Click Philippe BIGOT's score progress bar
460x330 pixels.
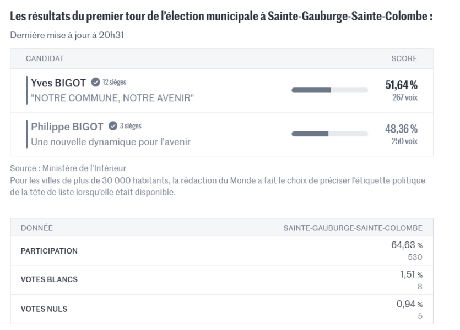(329, 133)
